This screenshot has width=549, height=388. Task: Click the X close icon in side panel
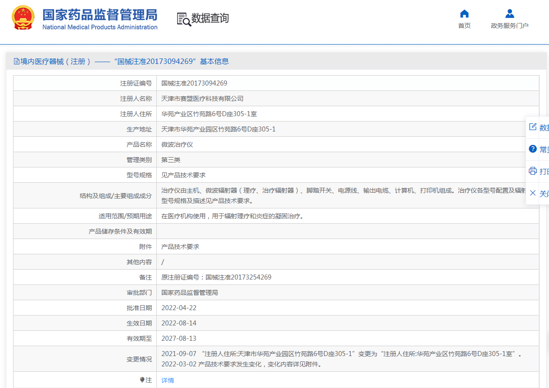point(533,193)
